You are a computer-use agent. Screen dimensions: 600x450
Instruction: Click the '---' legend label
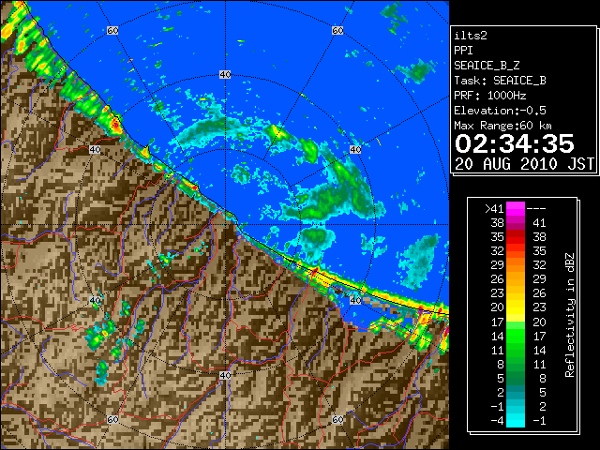(x=536, y=208)
